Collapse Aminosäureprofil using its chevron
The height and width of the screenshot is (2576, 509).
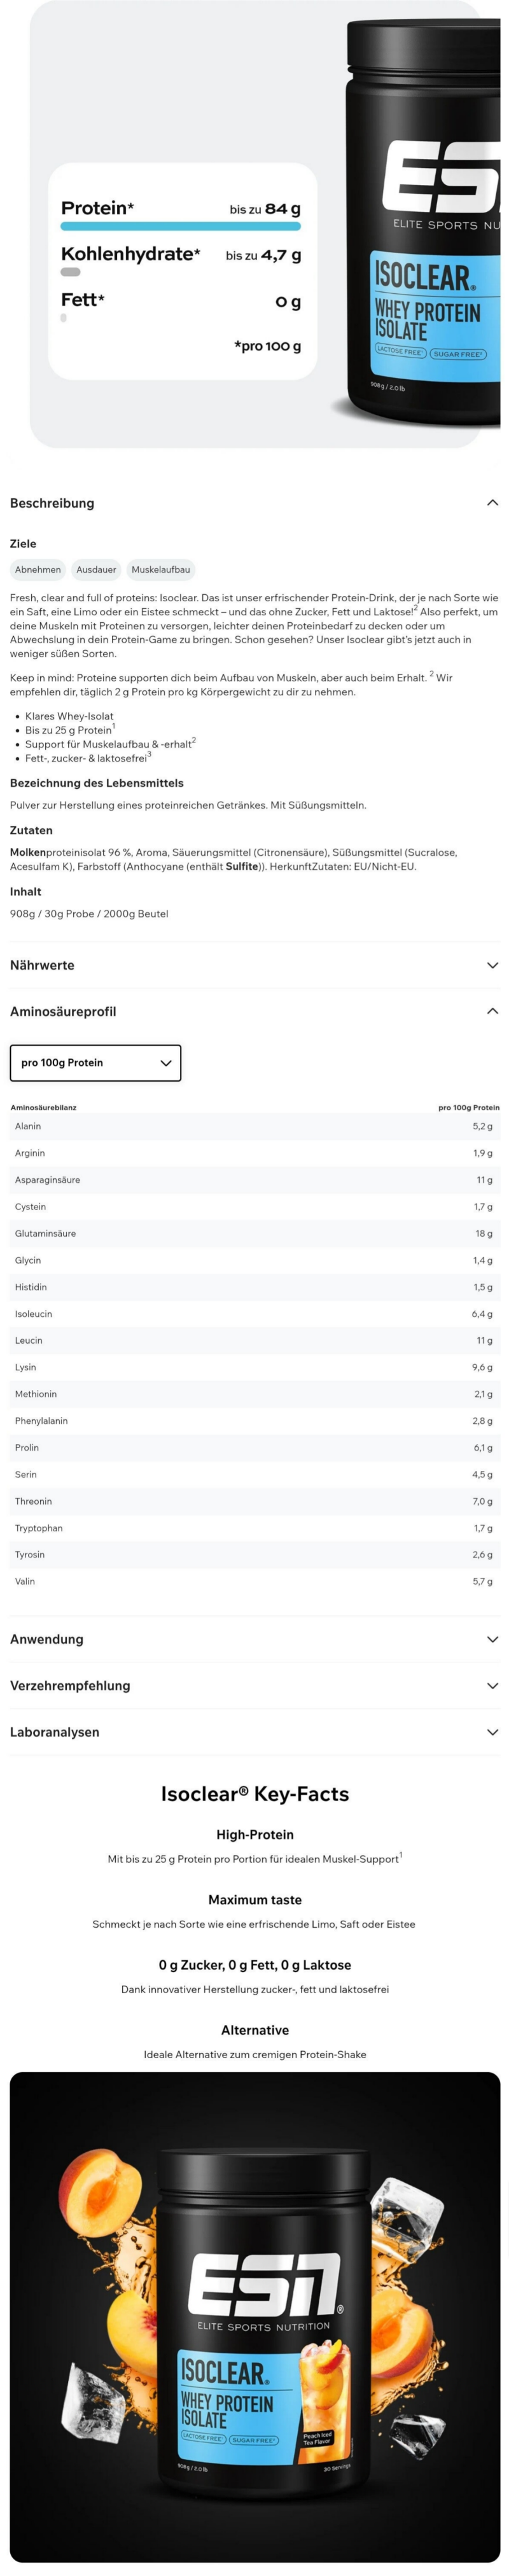(x=492, y=1011)
